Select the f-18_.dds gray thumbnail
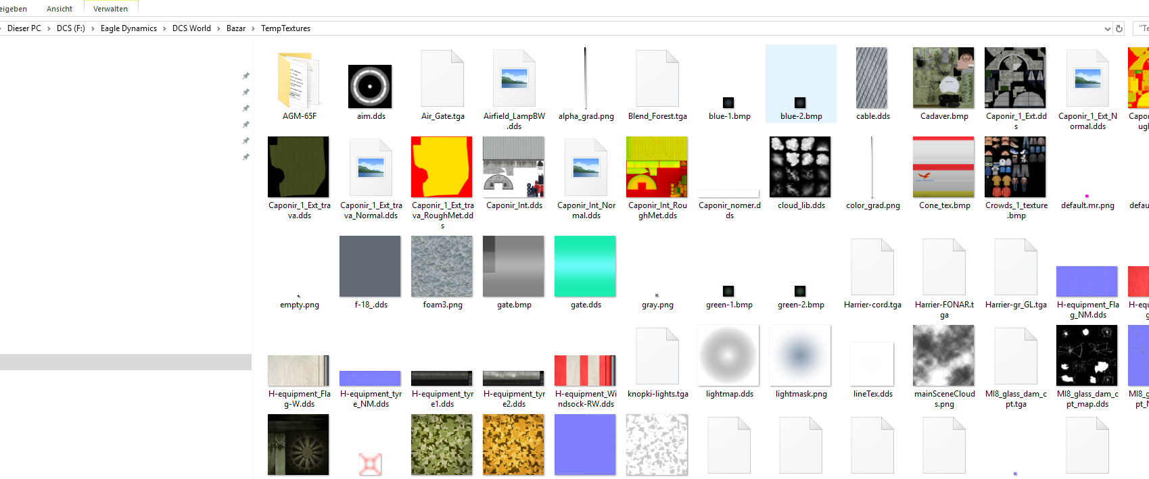Screen dimensions: 1149x479 click(370, 266)
